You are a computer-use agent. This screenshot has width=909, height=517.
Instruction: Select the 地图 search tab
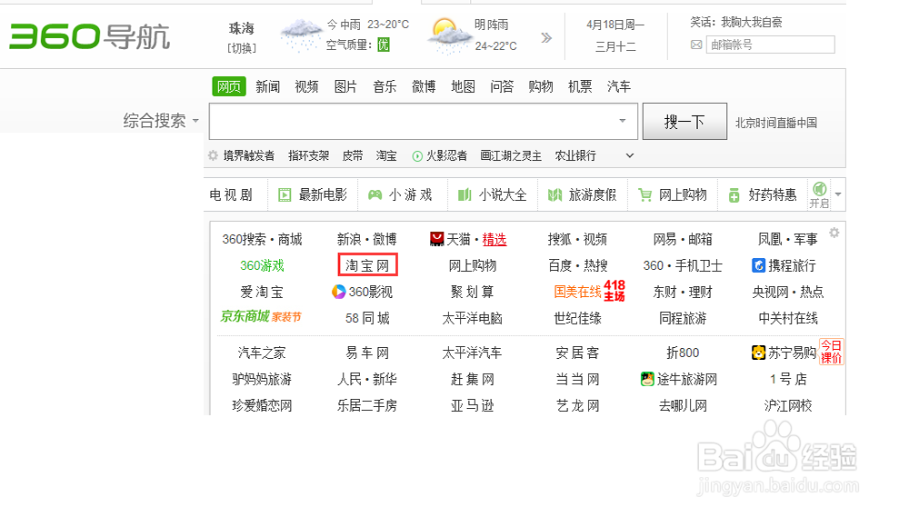click(x=464, y=86)
